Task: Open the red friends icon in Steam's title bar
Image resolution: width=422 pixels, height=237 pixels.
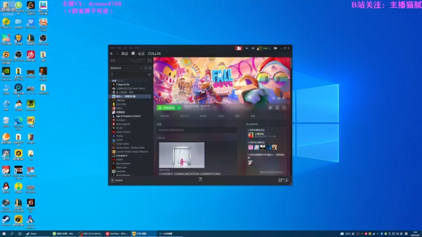Action: pyautogui.click(x=239, y=48)
